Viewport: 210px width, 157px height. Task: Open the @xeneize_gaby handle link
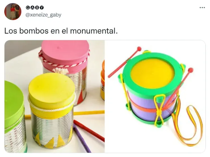point(43,15)
